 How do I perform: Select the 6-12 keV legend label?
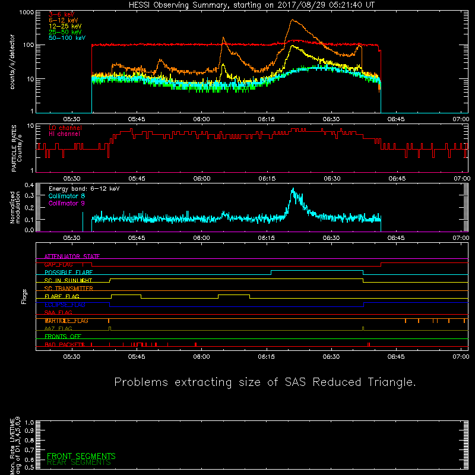pos(64,20)
